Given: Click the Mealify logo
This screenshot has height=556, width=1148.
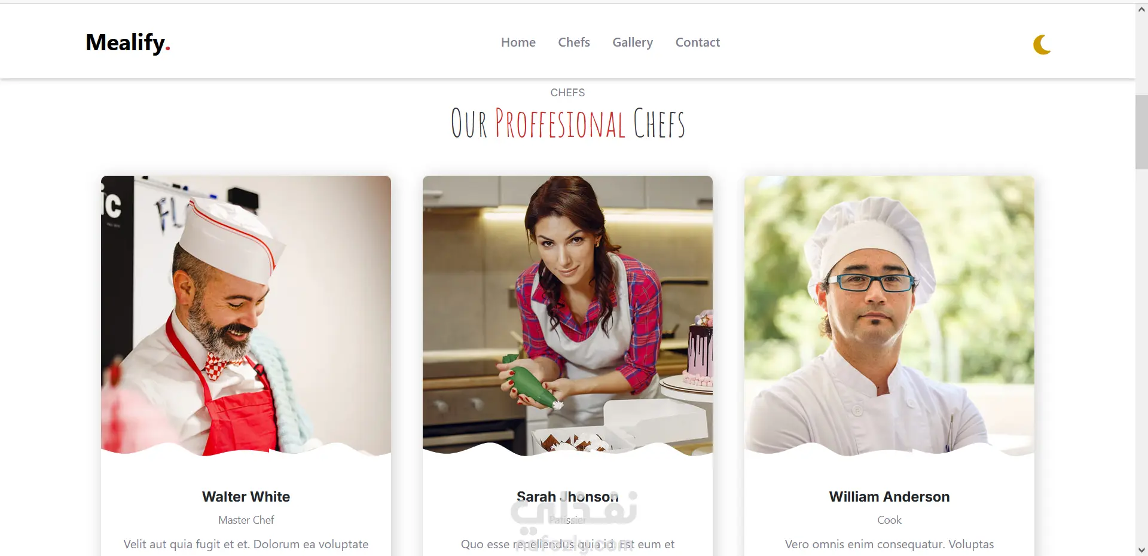Looking at the screenshot, I should (x=128, y=42).
